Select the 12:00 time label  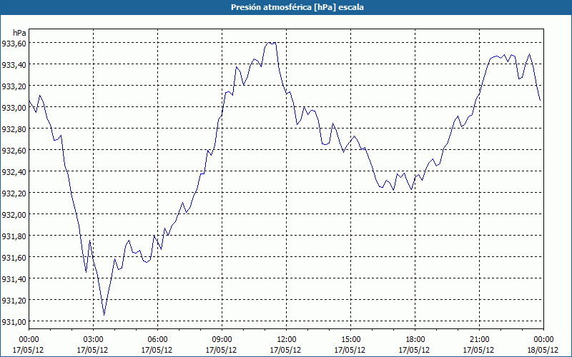(x=287, y=340)
